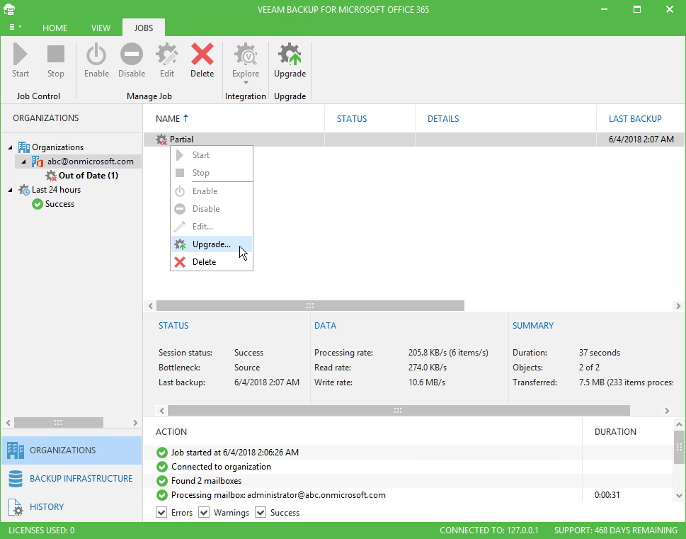Choose Disable from the context menu
The width and height of the screenshot is (686, 539).
[212, 209]
